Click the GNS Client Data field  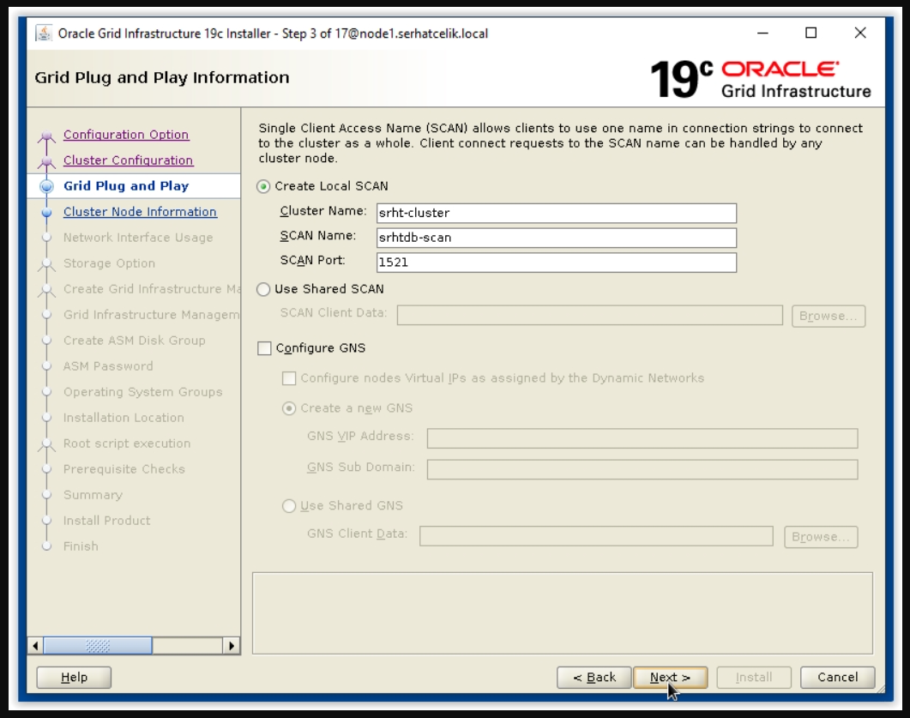tap(596, 536)
